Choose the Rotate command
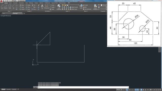162x91 pixels. point(28,5)
